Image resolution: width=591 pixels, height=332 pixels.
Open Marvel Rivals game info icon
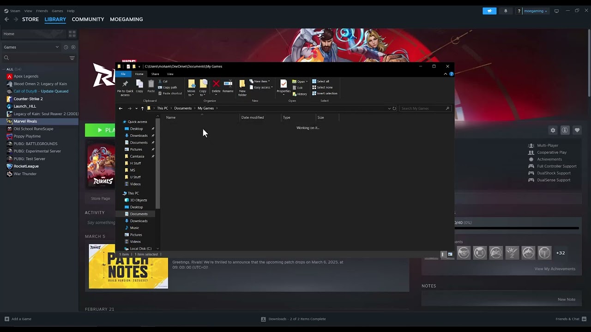tap(565, 130)
